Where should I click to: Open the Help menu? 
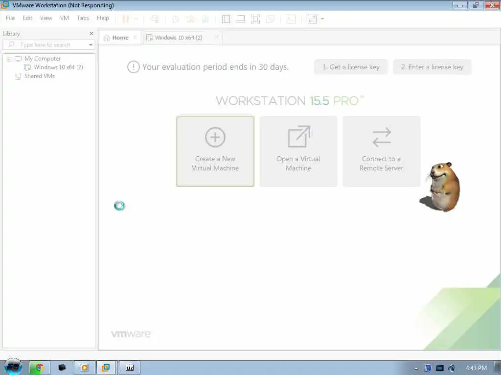[103, 18]
